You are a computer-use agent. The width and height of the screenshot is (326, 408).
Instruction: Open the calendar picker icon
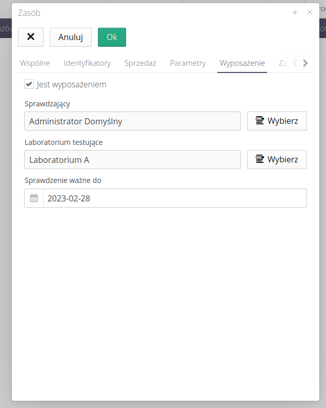click(x=34, y=198)
